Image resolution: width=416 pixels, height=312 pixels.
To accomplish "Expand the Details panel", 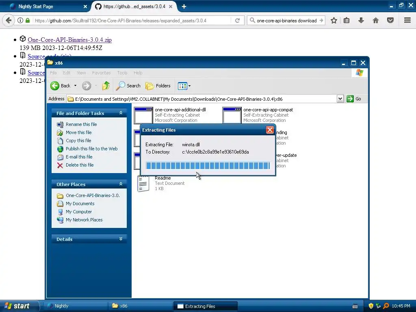I will 121,239.
